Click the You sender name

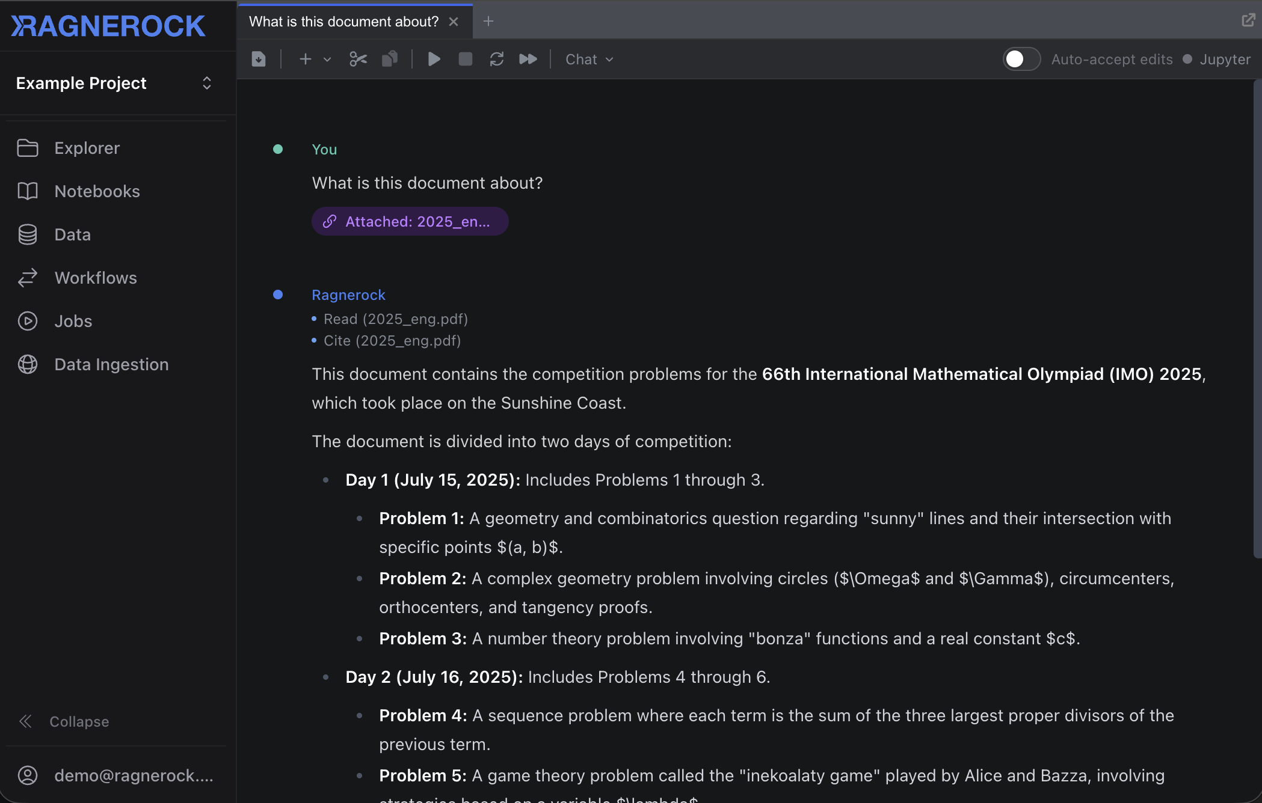pyautogui.click(x=324, y=149)
